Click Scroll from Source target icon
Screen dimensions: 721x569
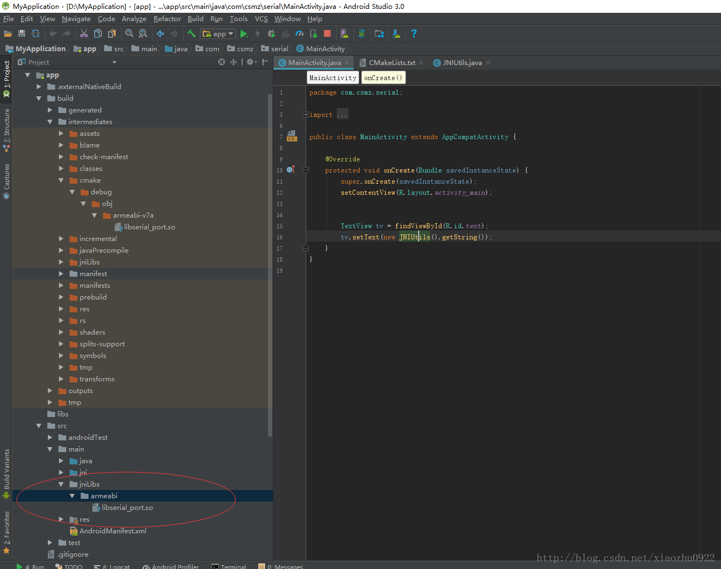point(222,62)
